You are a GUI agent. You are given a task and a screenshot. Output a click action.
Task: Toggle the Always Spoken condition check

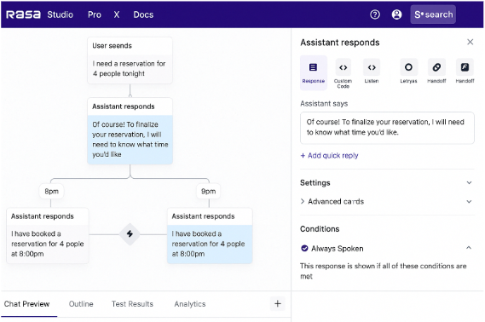[304, 248]
